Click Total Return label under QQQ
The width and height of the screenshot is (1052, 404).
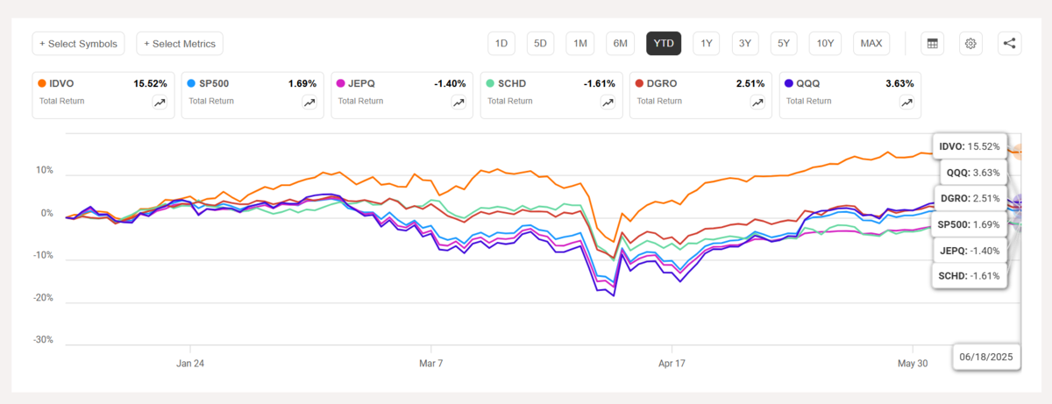[808, 101]
